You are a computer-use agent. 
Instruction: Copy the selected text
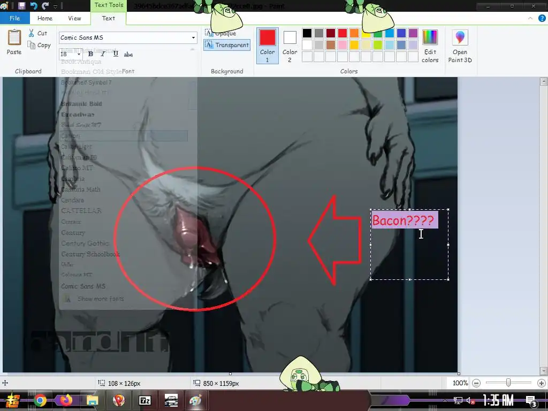39,45
